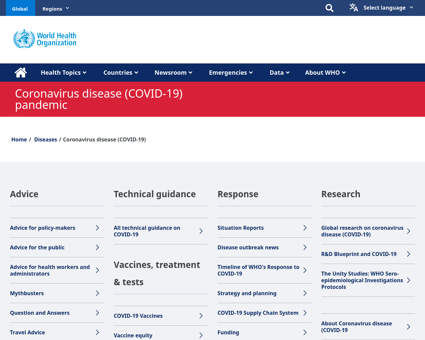The height and width of the screenshot is (340, 425).
Task: Click the arrow next to Funding
Action: 305,332
